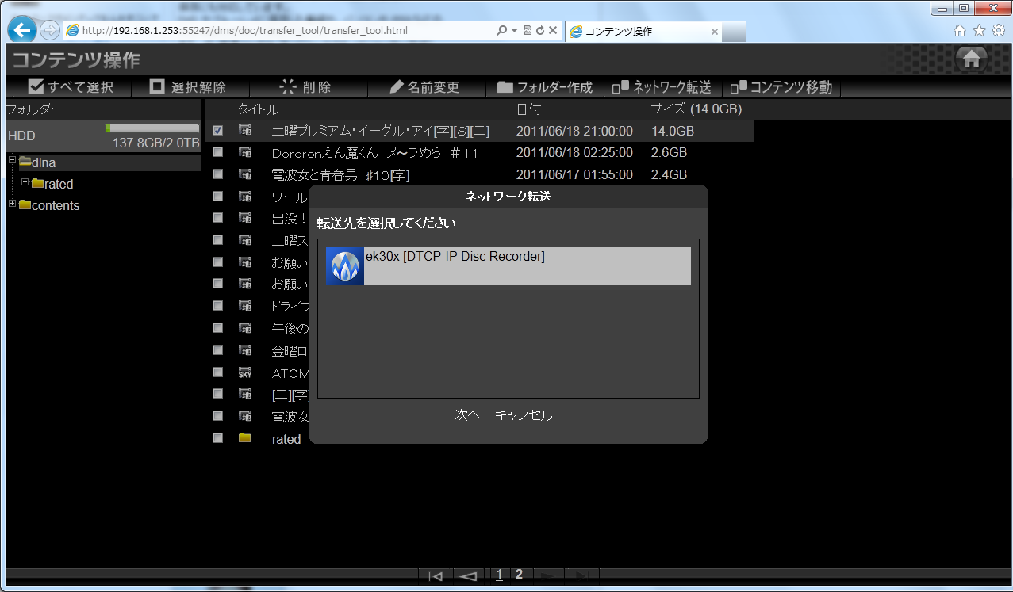
Task: Check the box for the ドライブ row
Action: pyautogui.click(x=217, y=306)
